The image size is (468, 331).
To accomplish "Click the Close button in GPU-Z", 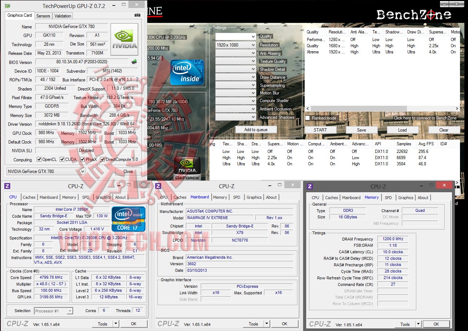I will click(x=128, y=171).
